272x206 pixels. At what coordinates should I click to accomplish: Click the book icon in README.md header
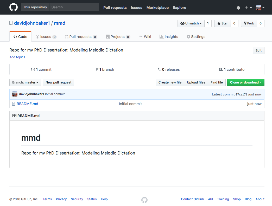click(14, 116)
